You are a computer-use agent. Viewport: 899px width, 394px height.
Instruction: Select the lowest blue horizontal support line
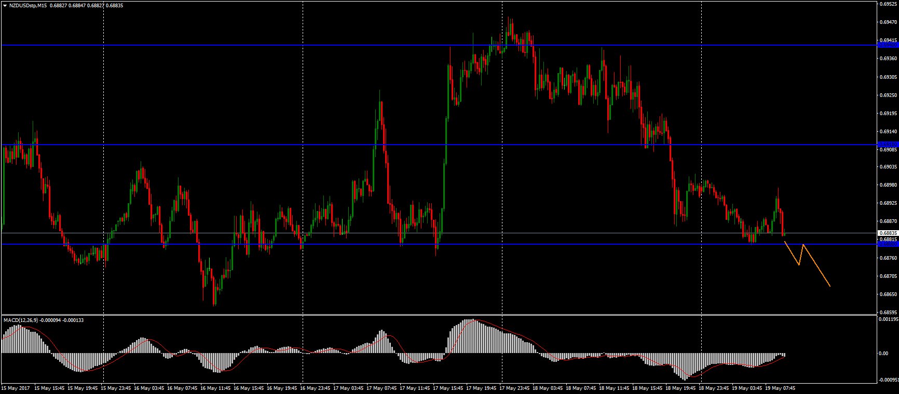click(x=519, y=244)
